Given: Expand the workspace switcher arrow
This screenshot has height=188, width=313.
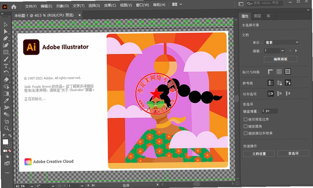Looking at the screenshot, I should (x=181, y=4).
